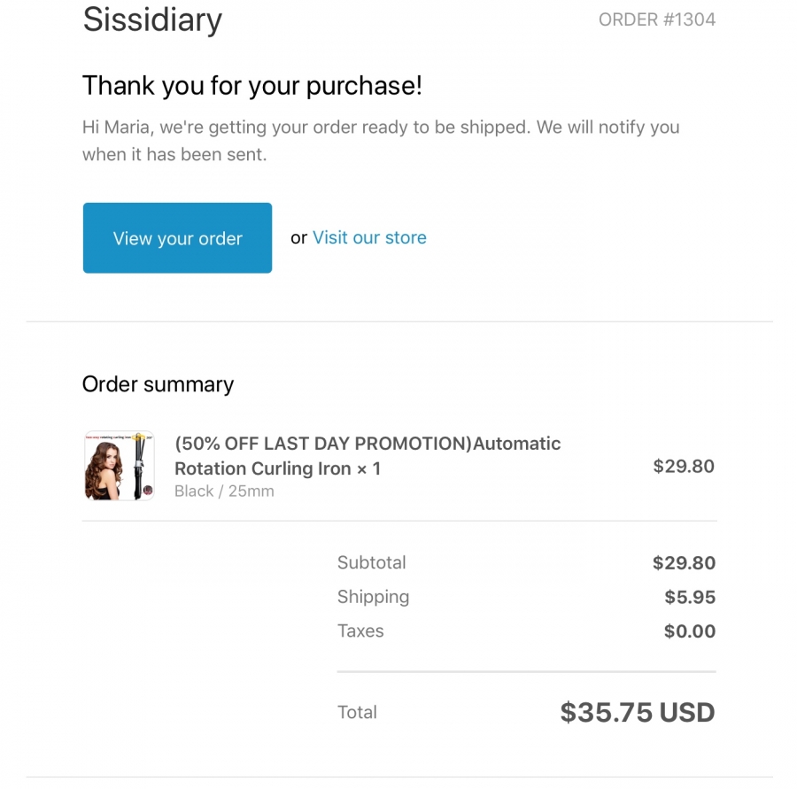The width and height of the screenshot is (797, 789).
Task: Click the woman's photo in product image
Action: (104, 469)
